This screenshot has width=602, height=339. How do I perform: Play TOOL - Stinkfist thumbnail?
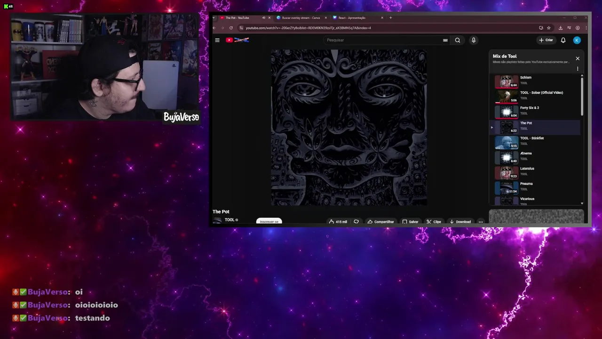click(507, 142)
